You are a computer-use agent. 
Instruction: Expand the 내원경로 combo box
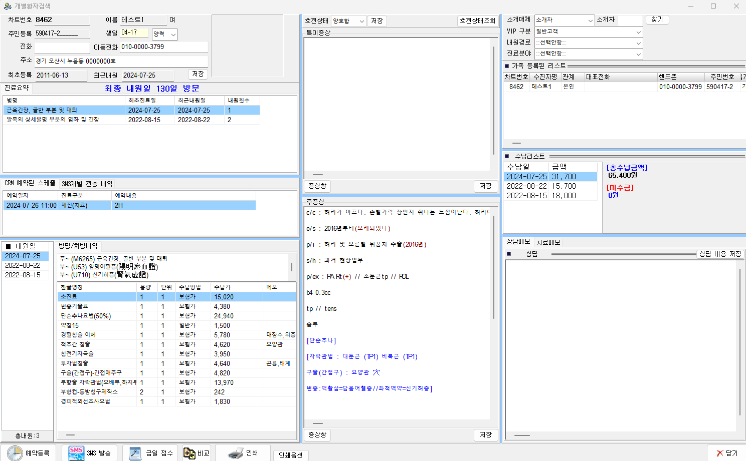(x=638, y=43)
